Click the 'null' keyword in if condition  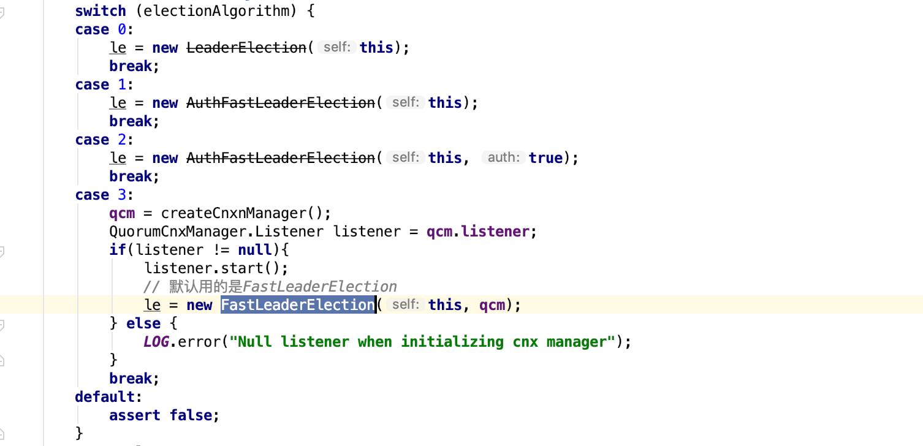coord(255,249)
